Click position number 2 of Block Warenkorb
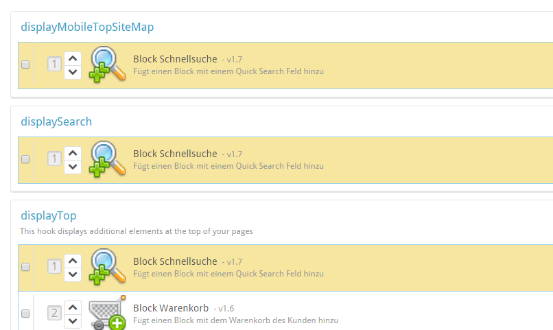This screenshot has height=330, width=553. 54,313
